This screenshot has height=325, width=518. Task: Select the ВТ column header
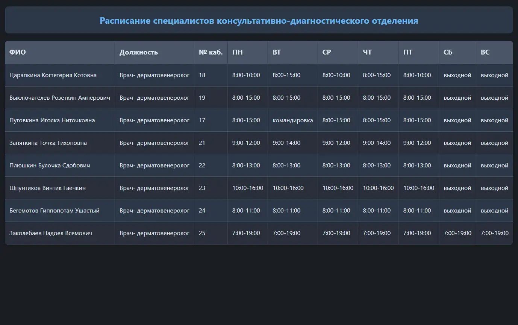tap(277, 52)
